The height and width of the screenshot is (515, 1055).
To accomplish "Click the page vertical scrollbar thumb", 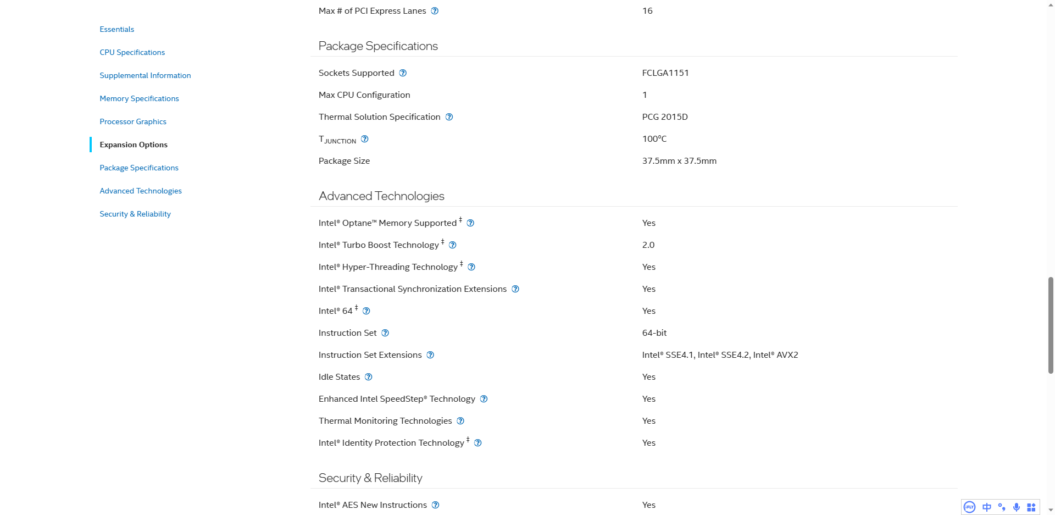I will pos(1051,325).
